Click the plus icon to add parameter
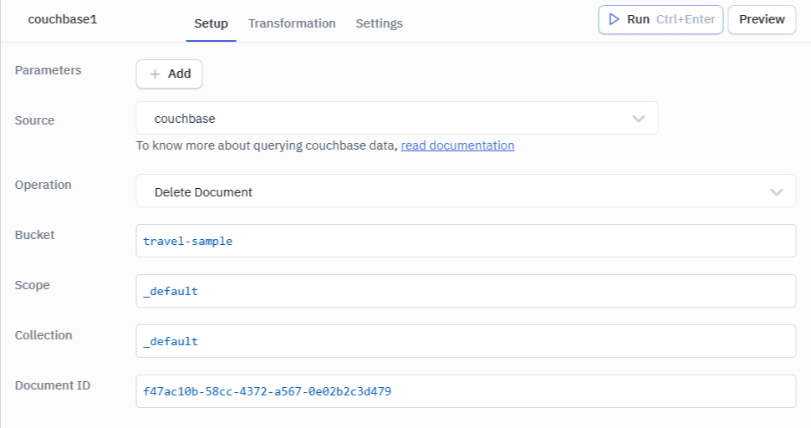Viewport: 811px width, 428px height. (x=155, y=74)
